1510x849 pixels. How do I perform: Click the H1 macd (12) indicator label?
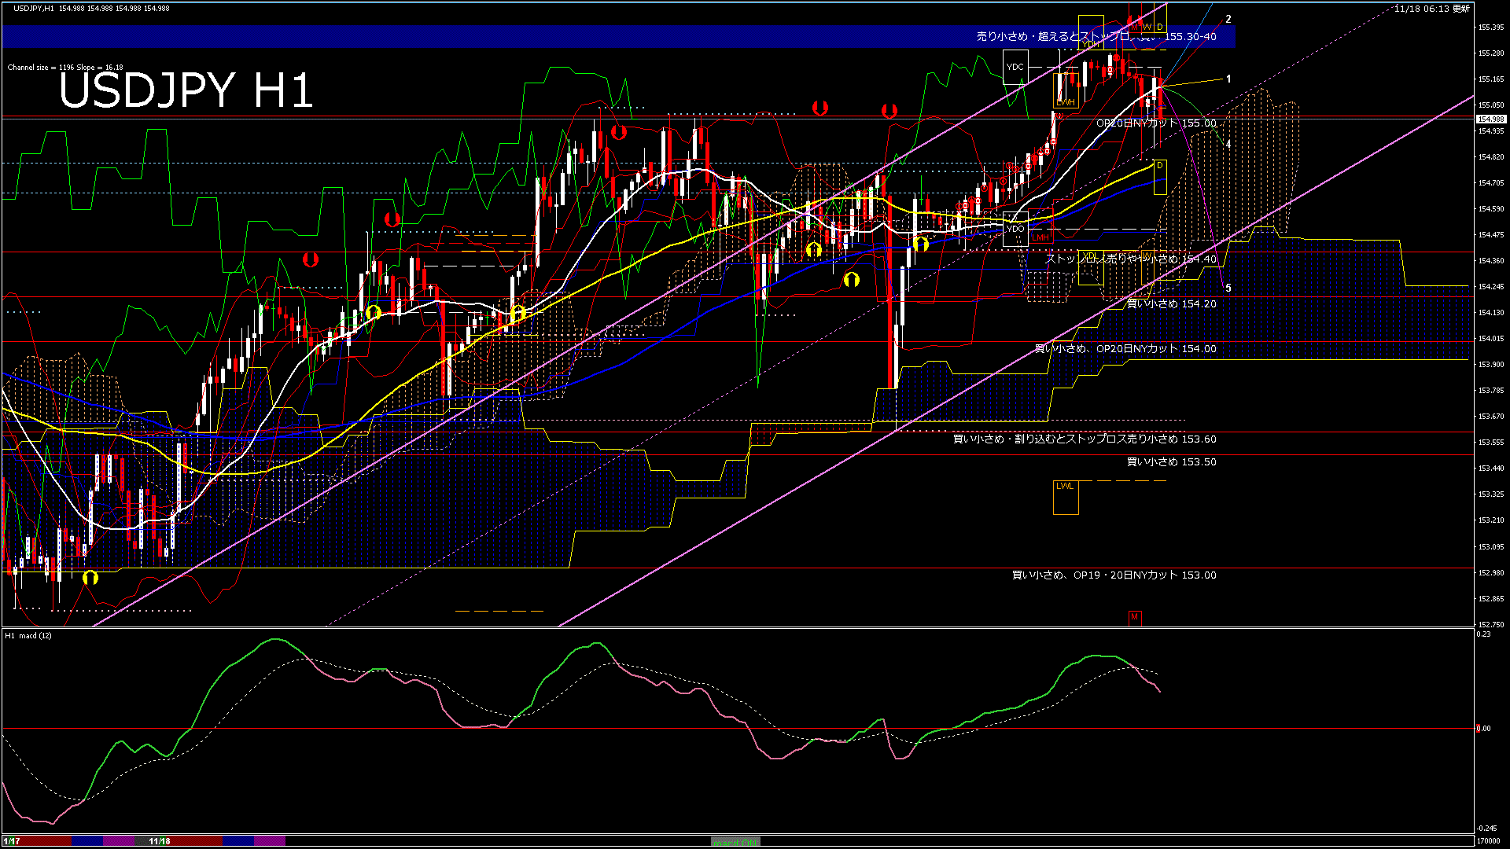pyautogui.click(x=28, y=635)
